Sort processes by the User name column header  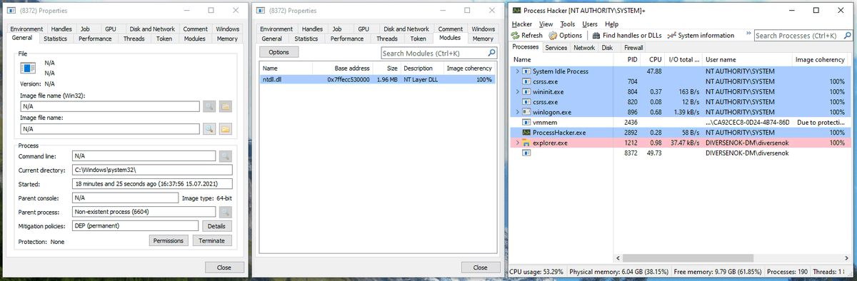tap(748, 59)
